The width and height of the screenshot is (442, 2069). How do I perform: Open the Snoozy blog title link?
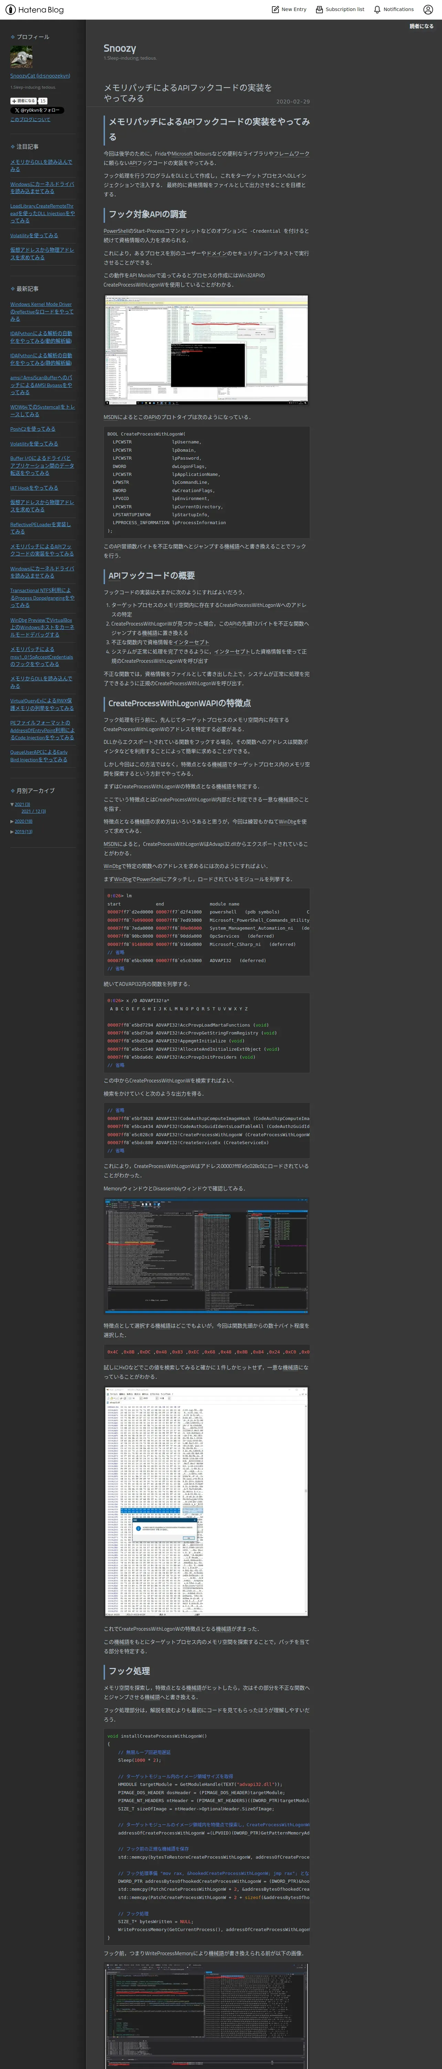pyautogui.click(x=119, y=48)
